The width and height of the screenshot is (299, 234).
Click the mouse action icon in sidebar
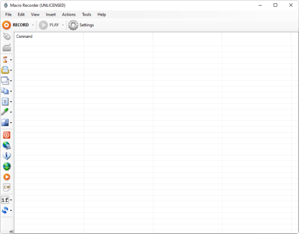7,36
